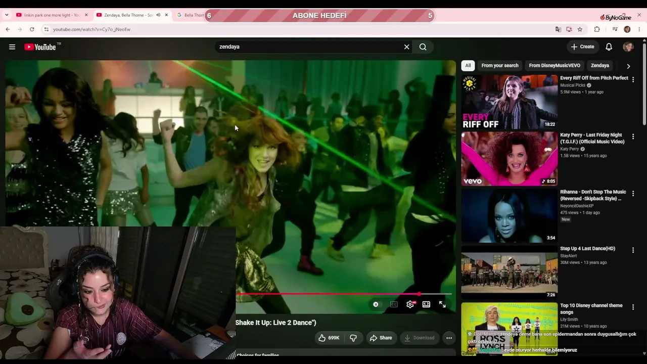647x364 pixels.
Task: Switch to the Google Bella Thorne tab
Action: click(x=190, y=15)
